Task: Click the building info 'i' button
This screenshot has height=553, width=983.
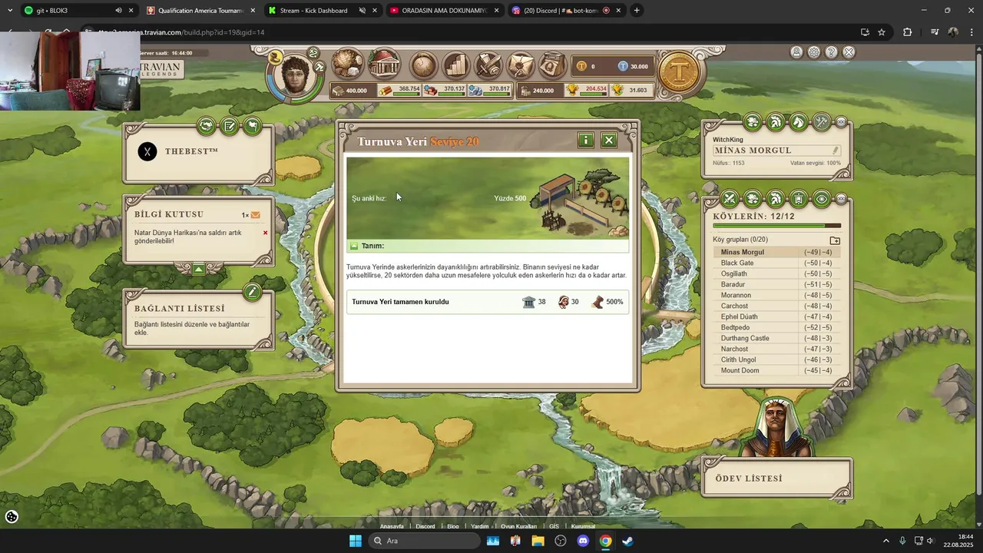Action: tap(586, 140)
